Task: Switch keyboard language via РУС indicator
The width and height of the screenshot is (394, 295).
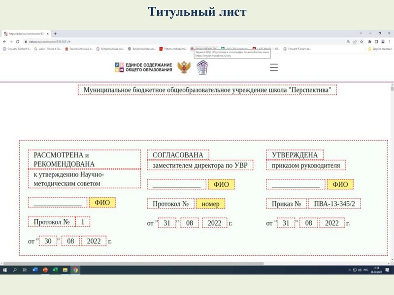Action: (366, 270)
